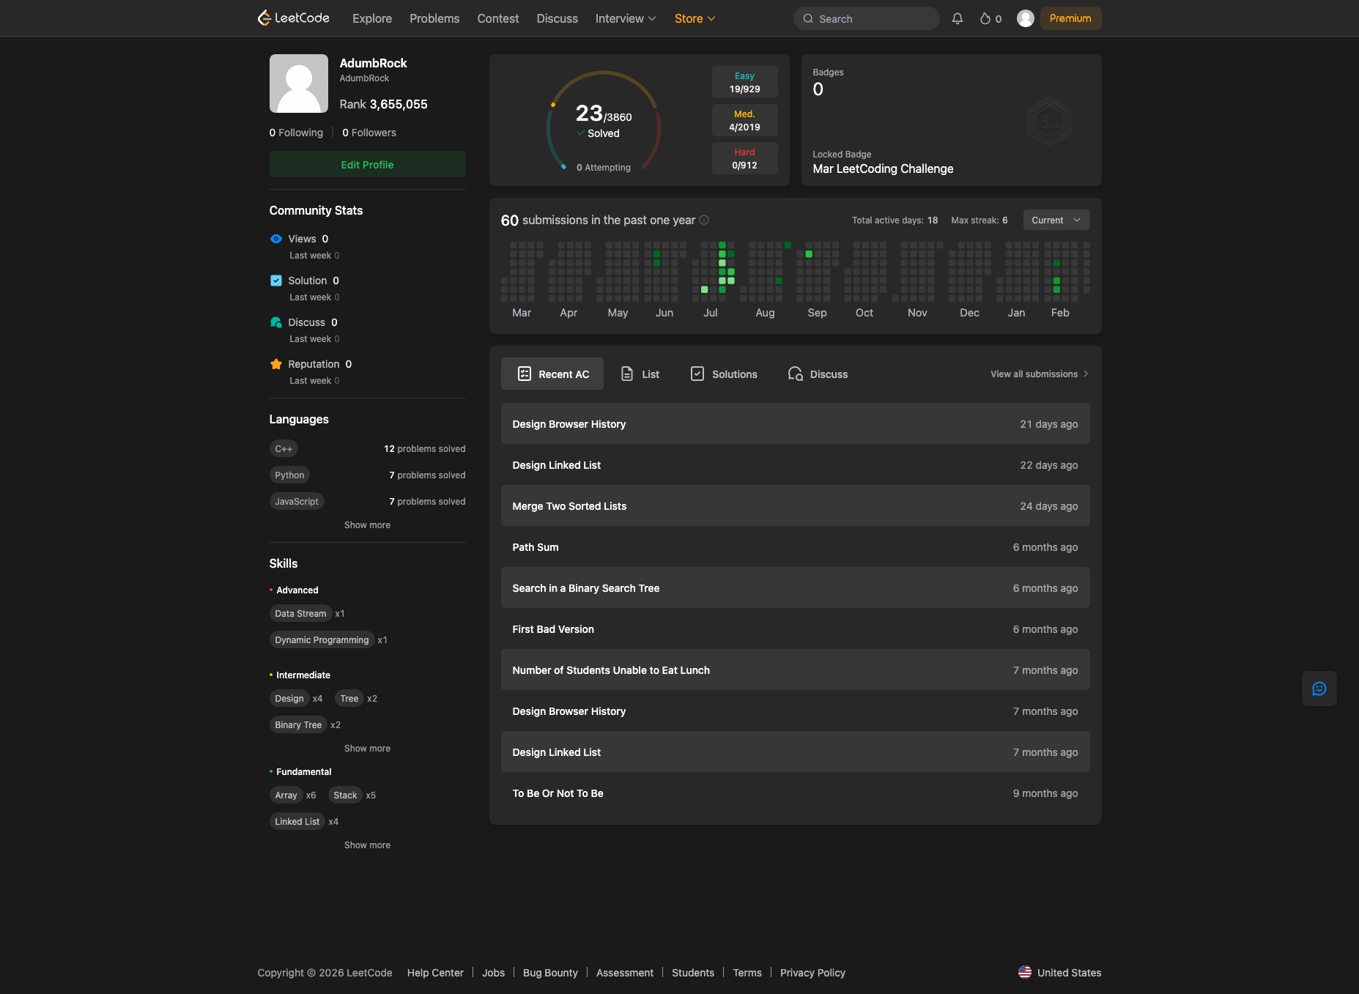Open Design Browser History from 21 days ago
Screen dimensions: 1359x994
click(796, 423)
